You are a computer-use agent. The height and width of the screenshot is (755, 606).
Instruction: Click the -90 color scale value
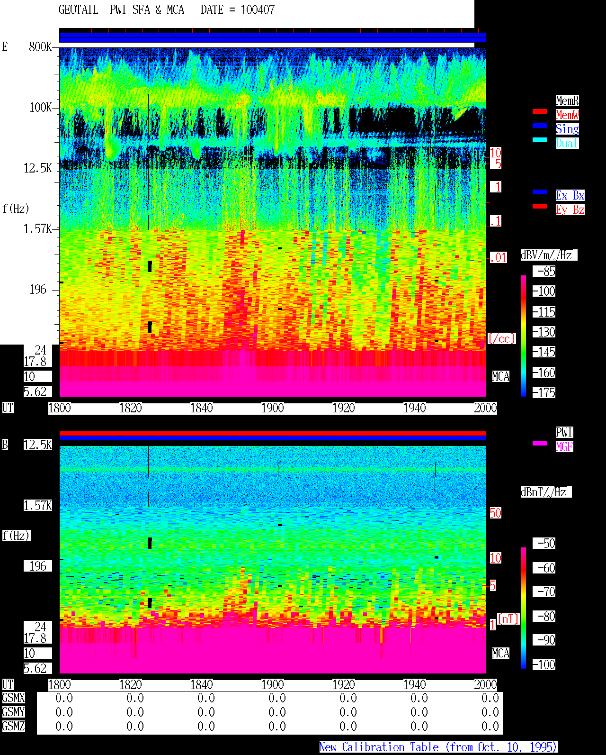pyautogui.click(x=544, y=640)
